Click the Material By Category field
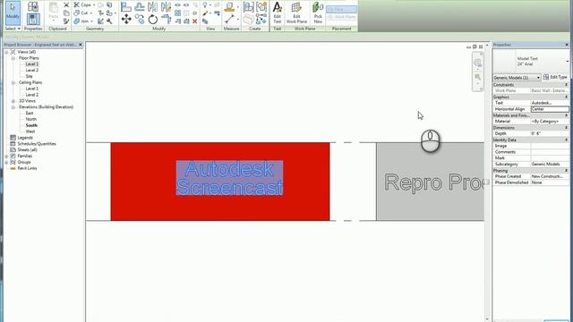573x322 pixels. [x=550, y=122]
